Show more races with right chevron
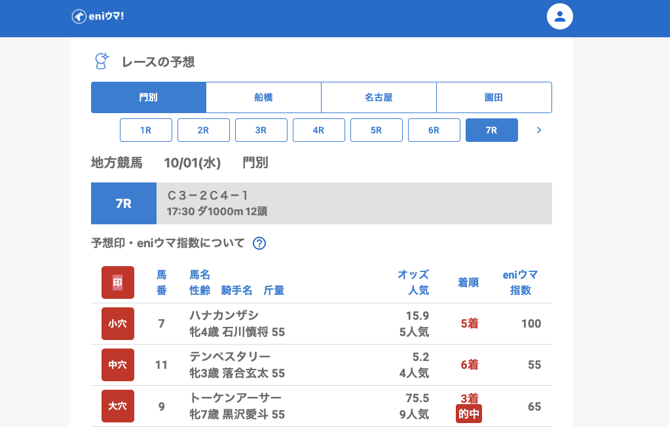 coord(539,130)
